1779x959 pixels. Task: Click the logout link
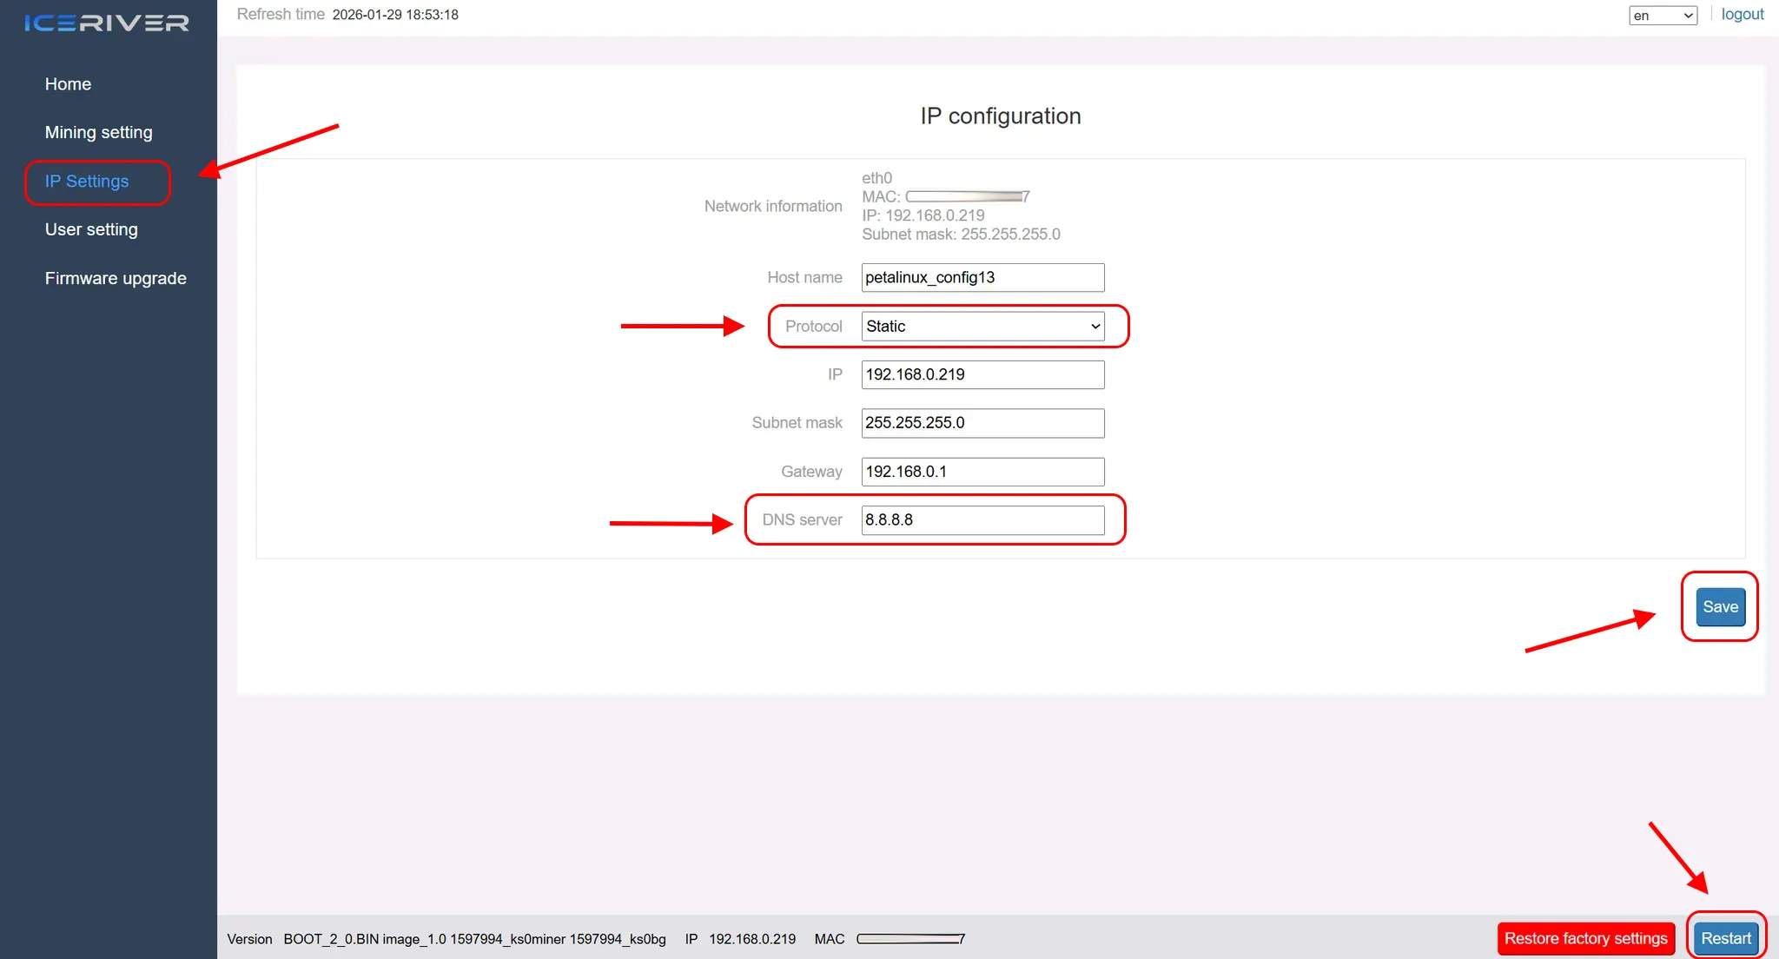(x=1742, y=14)
